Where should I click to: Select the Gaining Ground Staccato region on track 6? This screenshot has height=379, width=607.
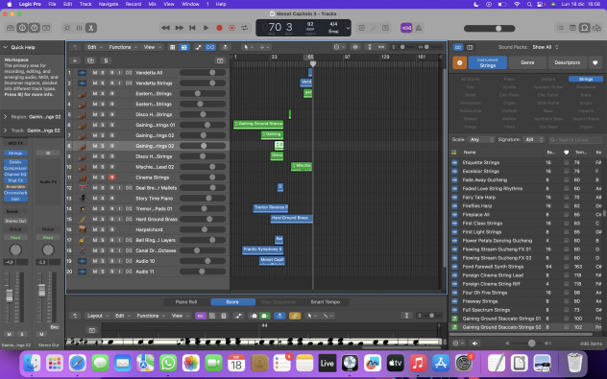pos(258,124)
